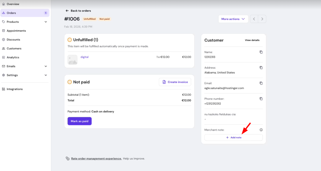Go to the next order arrow
This screenshot has width=321, height=171.
coord(262,19)
